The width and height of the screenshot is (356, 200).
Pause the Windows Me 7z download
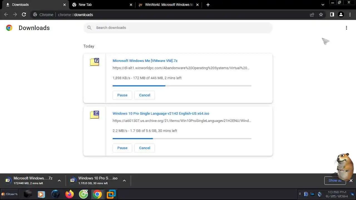click(x=122, y=95)
